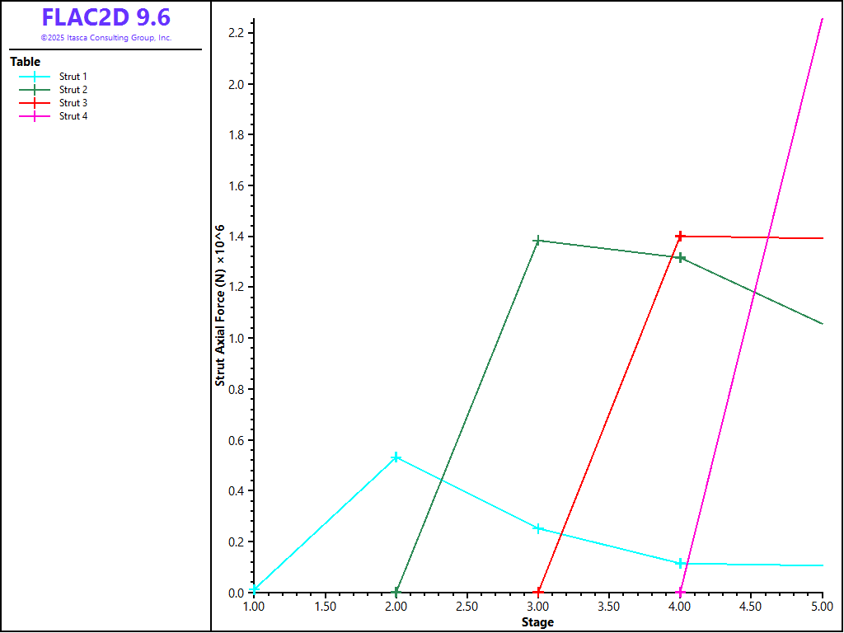
Task: Select the Strut 2 legend label
Action: click(73, 90)
